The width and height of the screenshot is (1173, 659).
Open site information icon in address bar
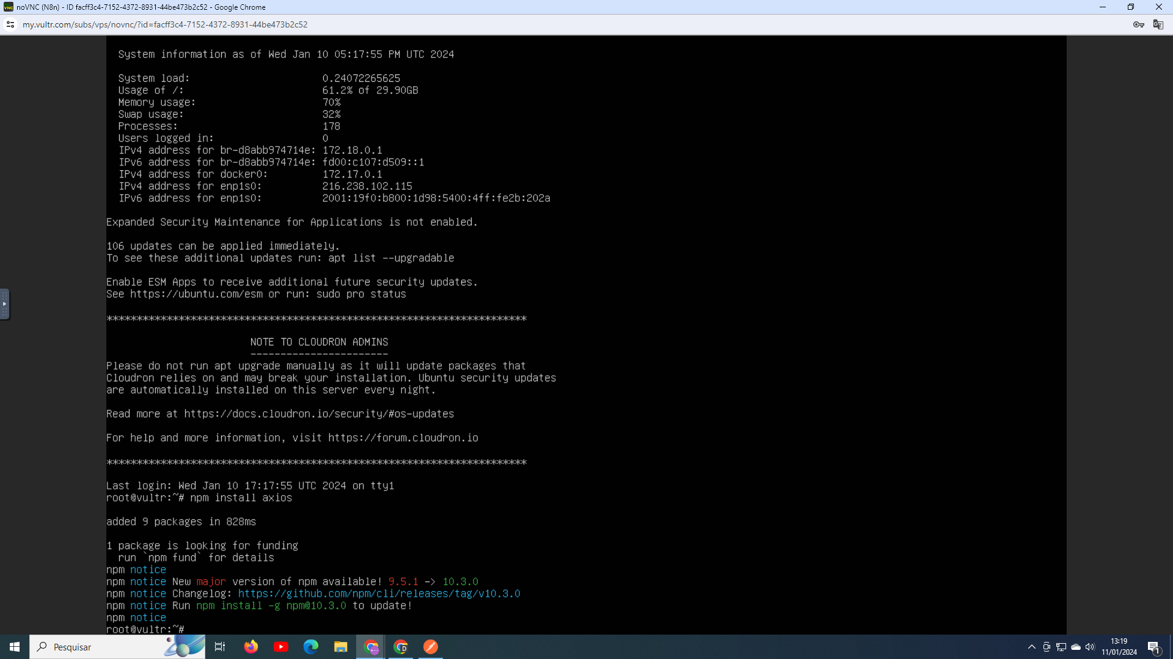[10, 24]
